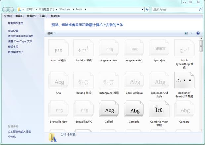Open the 工具(T) menu

43,16
